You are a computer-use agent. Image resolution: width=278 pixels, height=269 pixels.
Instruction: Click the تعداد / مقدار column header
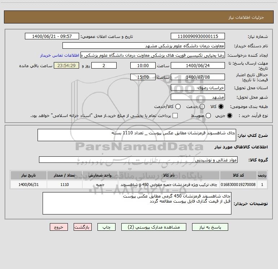[x=65, y=175]
